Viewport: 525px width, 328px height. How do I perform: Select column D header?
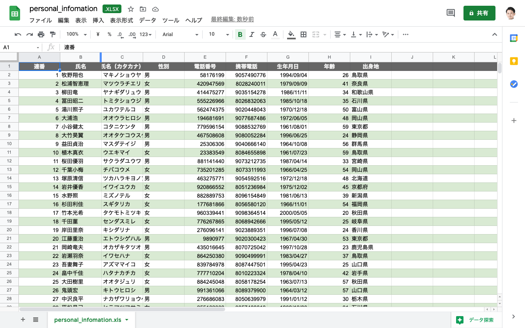(x=164, y=57)
